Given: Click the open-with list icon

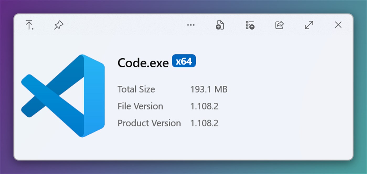Looking at the screenshot, I should pyautogui.click(x=250, y=25).
